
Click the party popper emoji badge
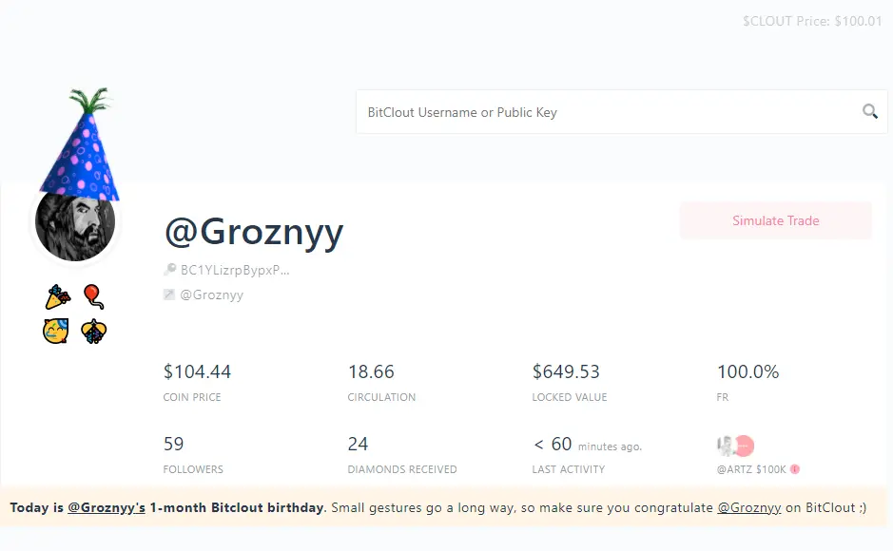57,297
